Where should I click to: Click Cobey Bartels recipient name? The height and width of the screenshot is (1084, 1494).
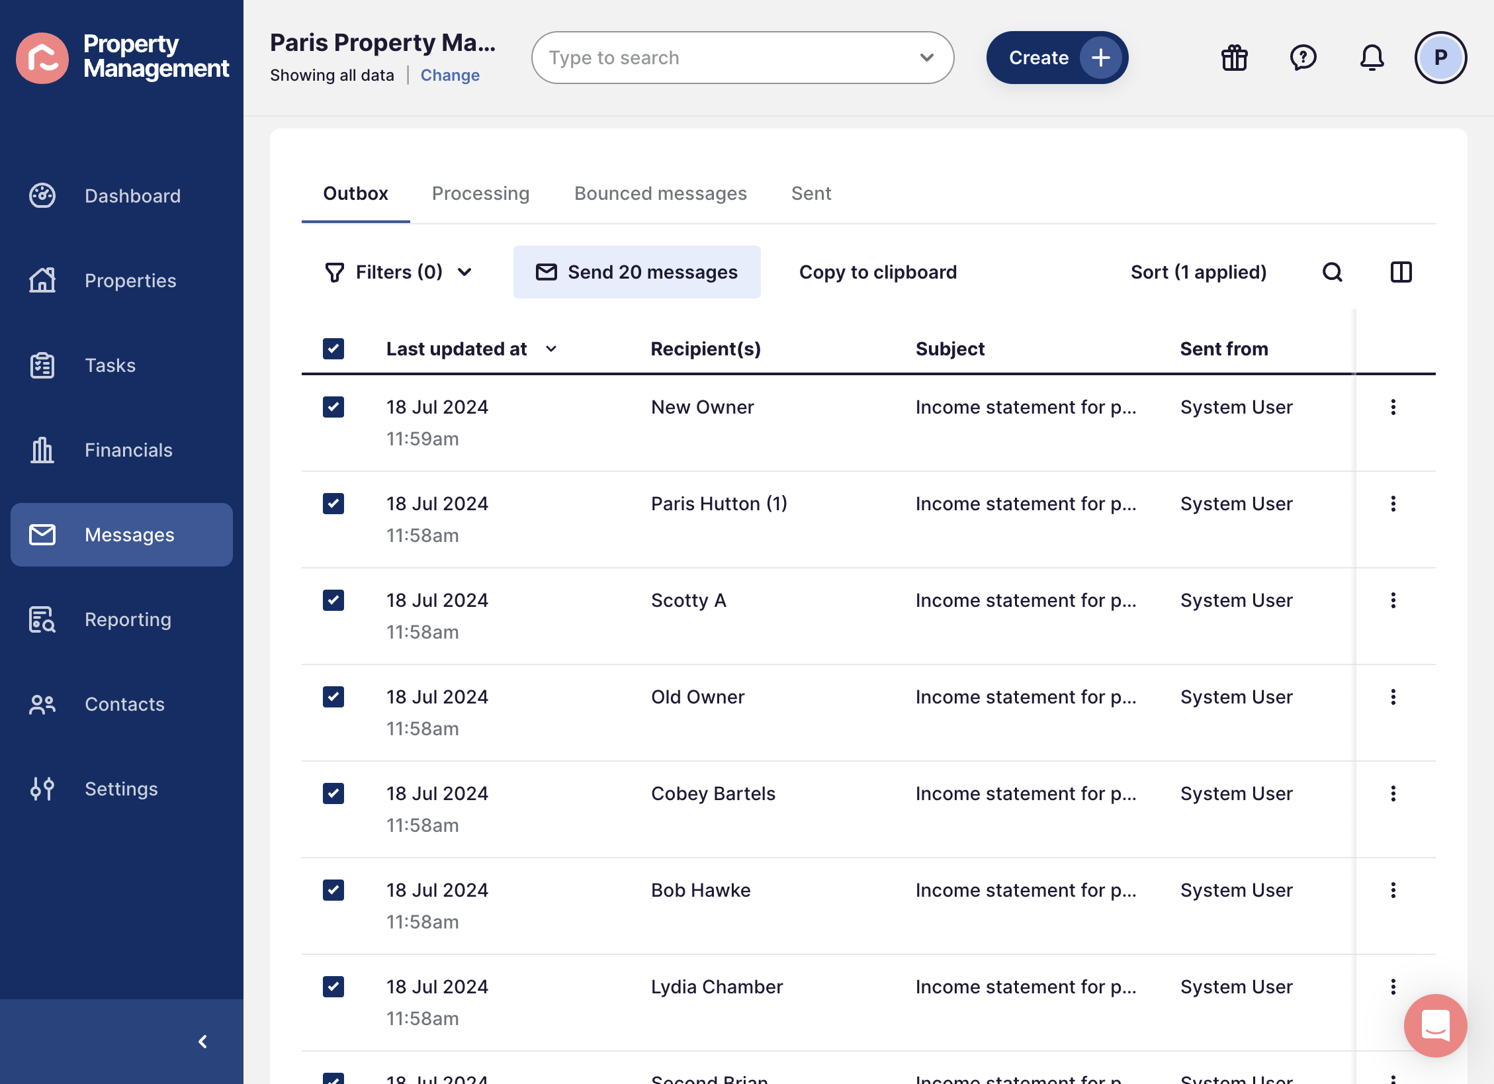click(x=713, y=793)
